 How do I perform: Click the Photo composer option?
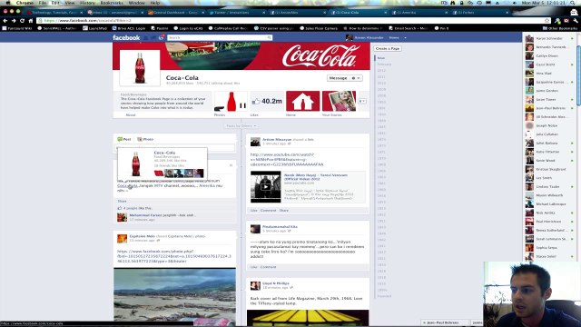point(145,139)
